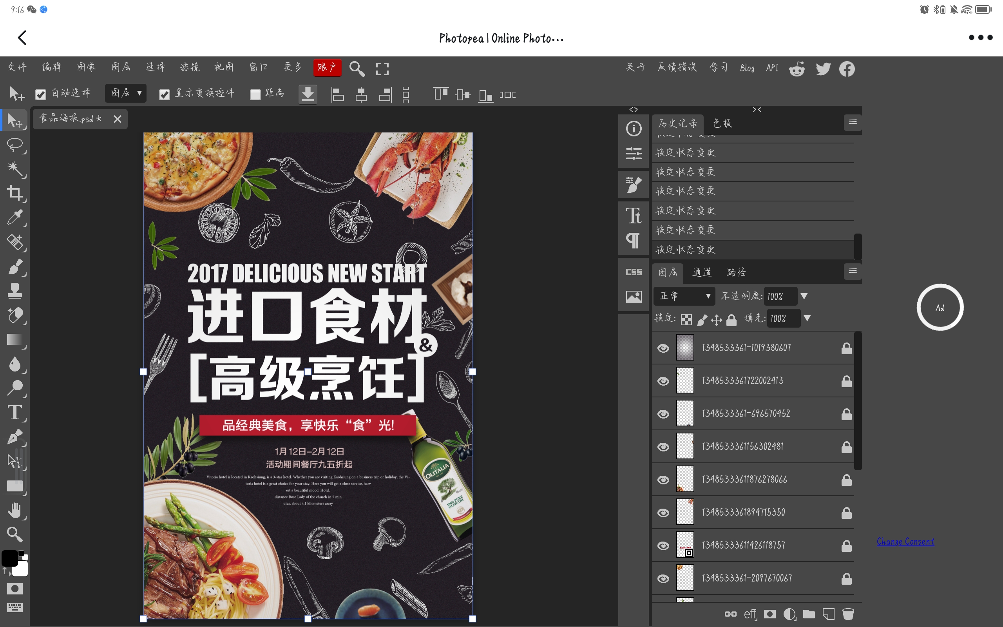The image size is (1003, 627).
Task: Select the Clone Stamp tool
Action: (x=15, y=291)
